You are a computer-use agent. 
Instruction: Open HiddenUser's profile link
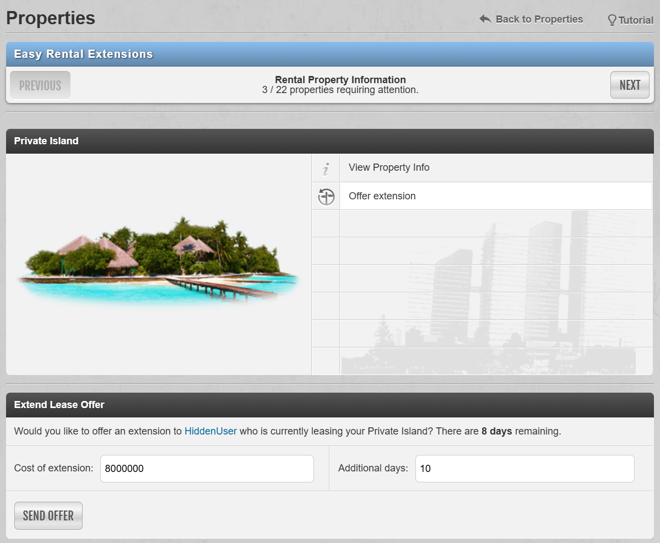coord(210,431)
